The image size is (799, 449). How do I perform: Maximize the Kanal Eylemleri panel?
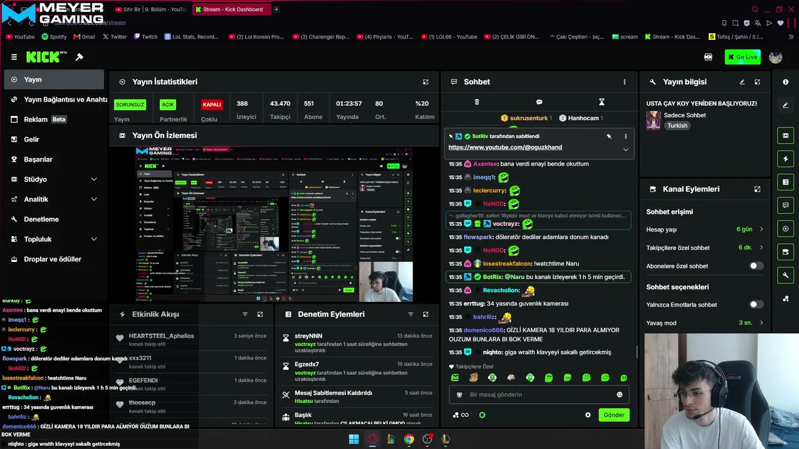pos(757,189)
